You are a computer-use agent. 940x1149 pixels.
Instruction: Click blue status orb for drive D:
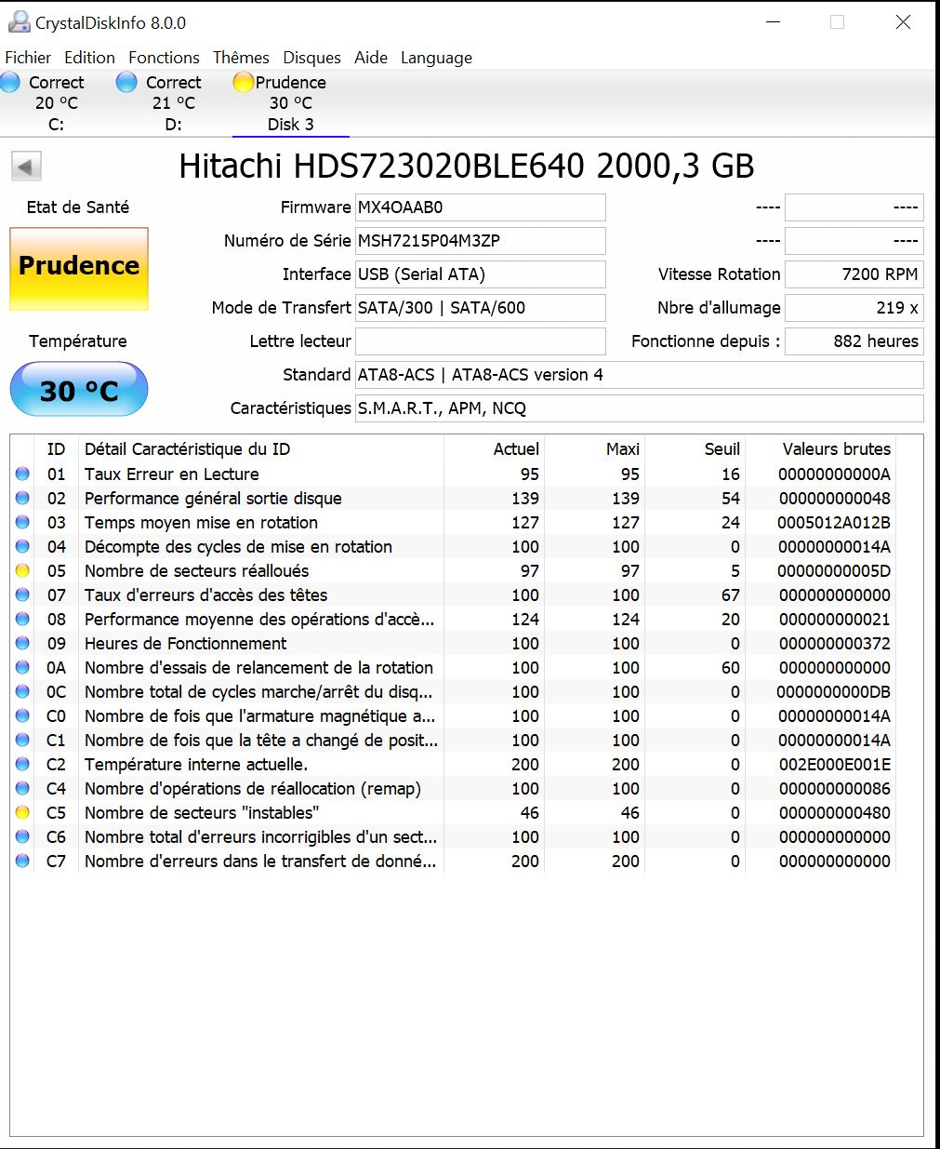tap(126, 82)
